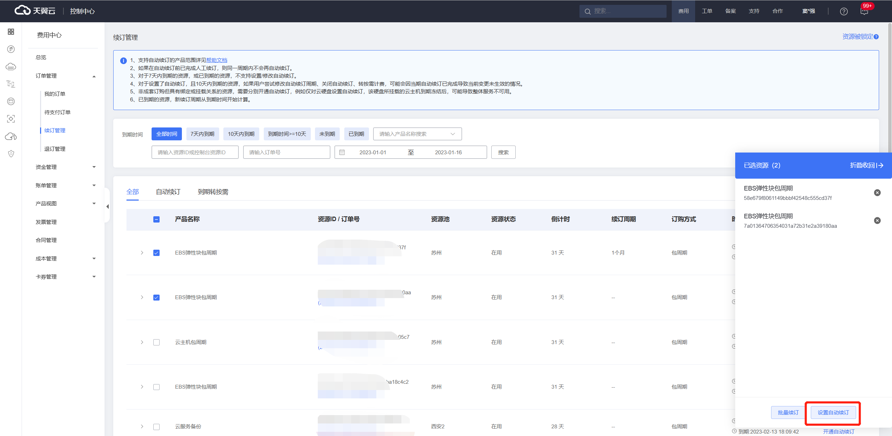Remove second EBS resource ending 80aa
This screenshot has width=892, height=436.
[877, 220]
